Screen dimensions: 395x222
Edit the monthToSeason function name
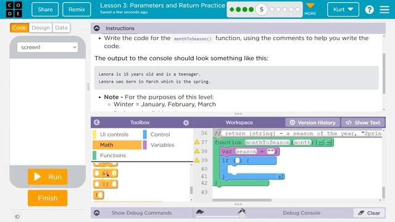(267, 142)
